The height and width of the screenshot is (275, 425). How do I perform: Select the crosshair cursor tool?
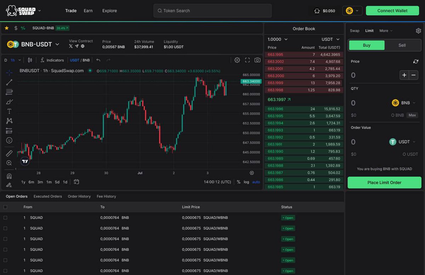coord(9,73)
